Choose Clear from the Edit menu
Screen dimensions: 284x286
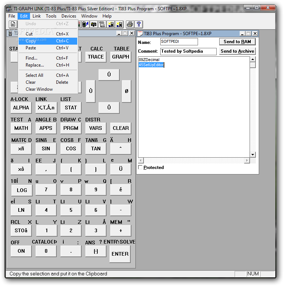click(x=48, y=82)
